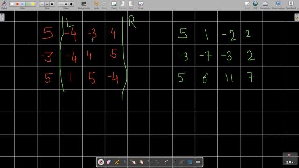
Task: Select the Pen tool in stylus palette
Action: click(x=101, y=162)
